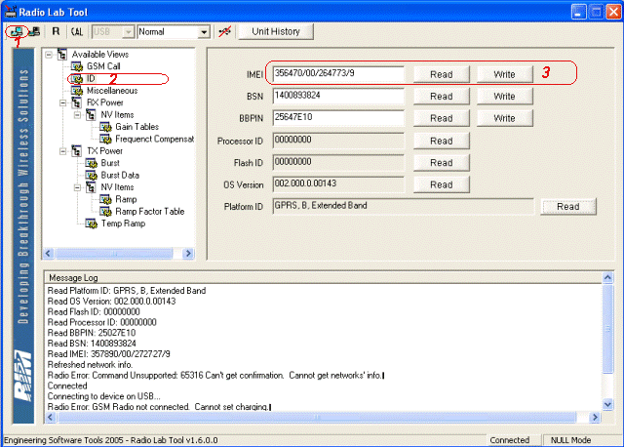Write the IMEI value
The image size is (624, 447).
pos(505,74)
